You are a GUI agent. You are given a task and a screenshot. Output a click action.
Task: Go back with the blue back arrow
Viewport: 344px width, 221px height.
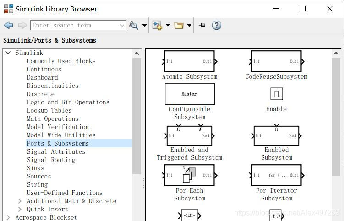click(x=8, y=25)
